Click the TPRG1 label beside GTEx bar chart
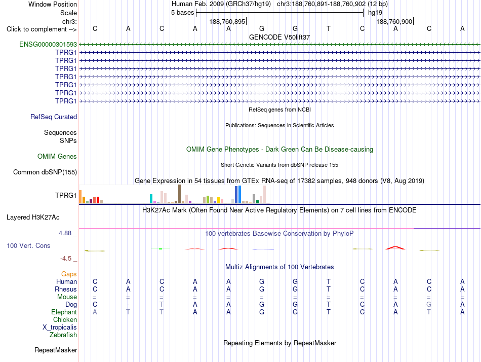Screen dimensions: 481x362 click(66, 195)
